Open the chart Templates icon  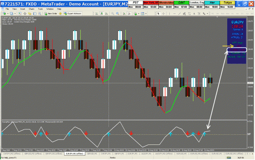(x=142, y=13)
